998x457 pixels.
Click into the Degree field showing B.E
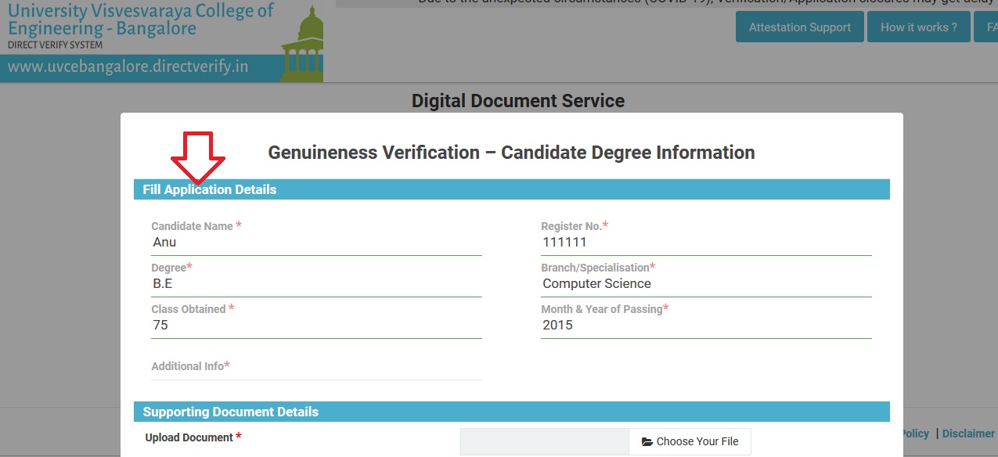[316, 284]
